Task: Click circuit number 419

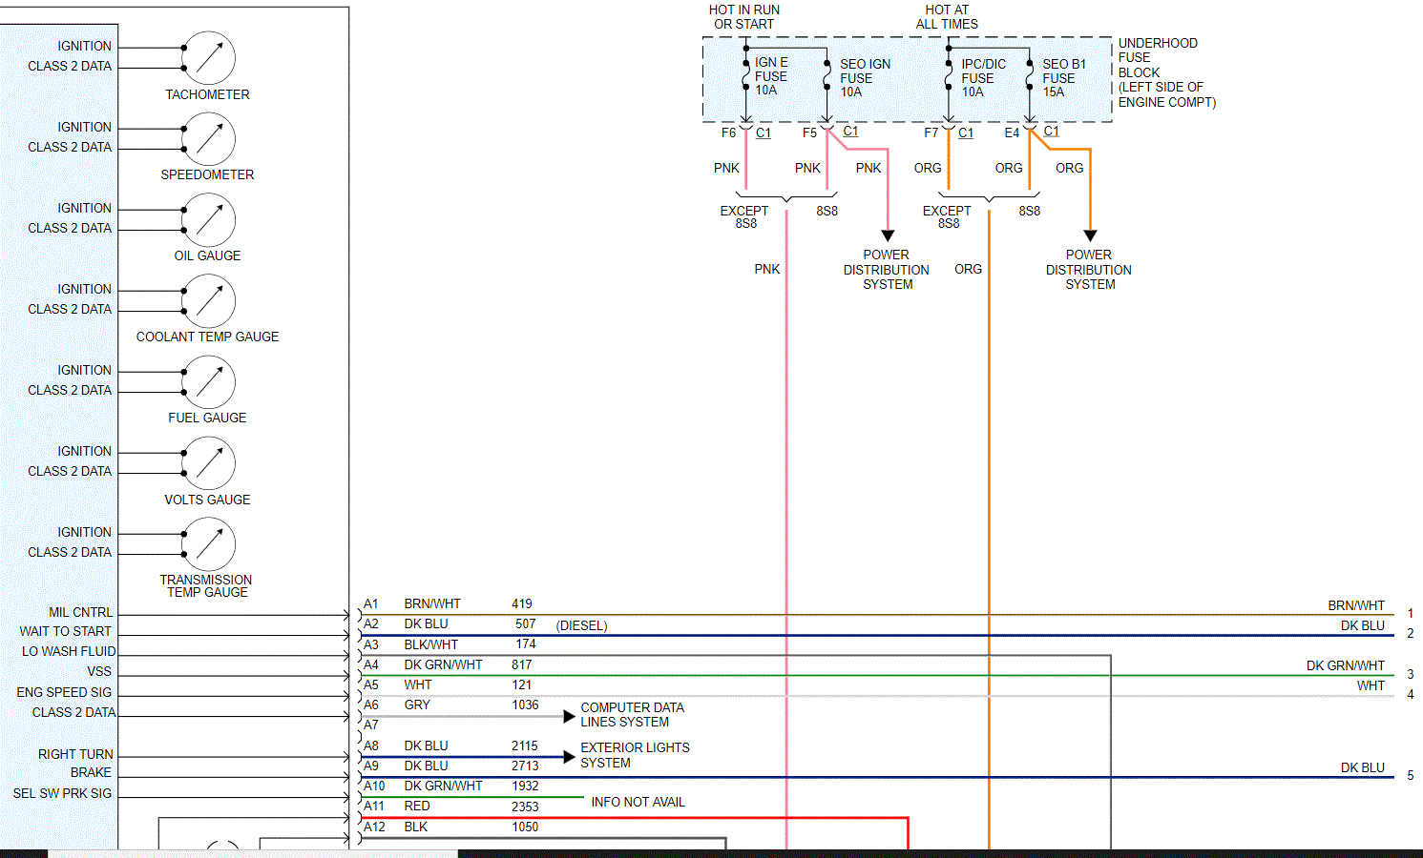Action: (522, 603)
